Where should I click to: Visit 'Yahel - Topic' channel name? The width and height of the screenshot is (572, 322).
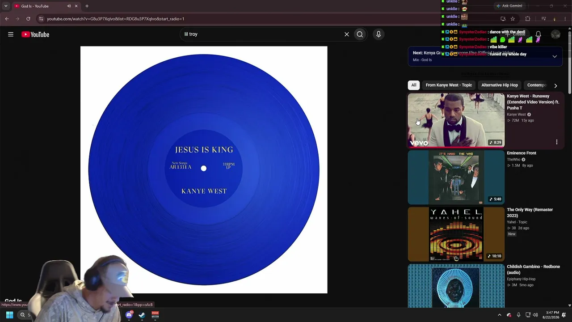(517, 222)
